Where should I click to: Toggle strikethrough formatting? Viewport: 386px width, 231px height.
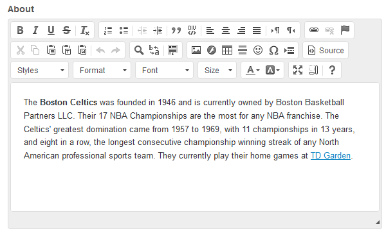point(66,30)
